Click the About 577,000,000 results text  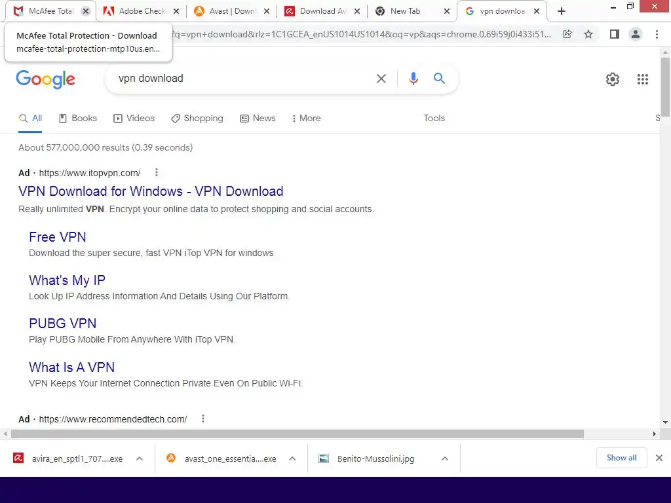click(x=105, y=147)
